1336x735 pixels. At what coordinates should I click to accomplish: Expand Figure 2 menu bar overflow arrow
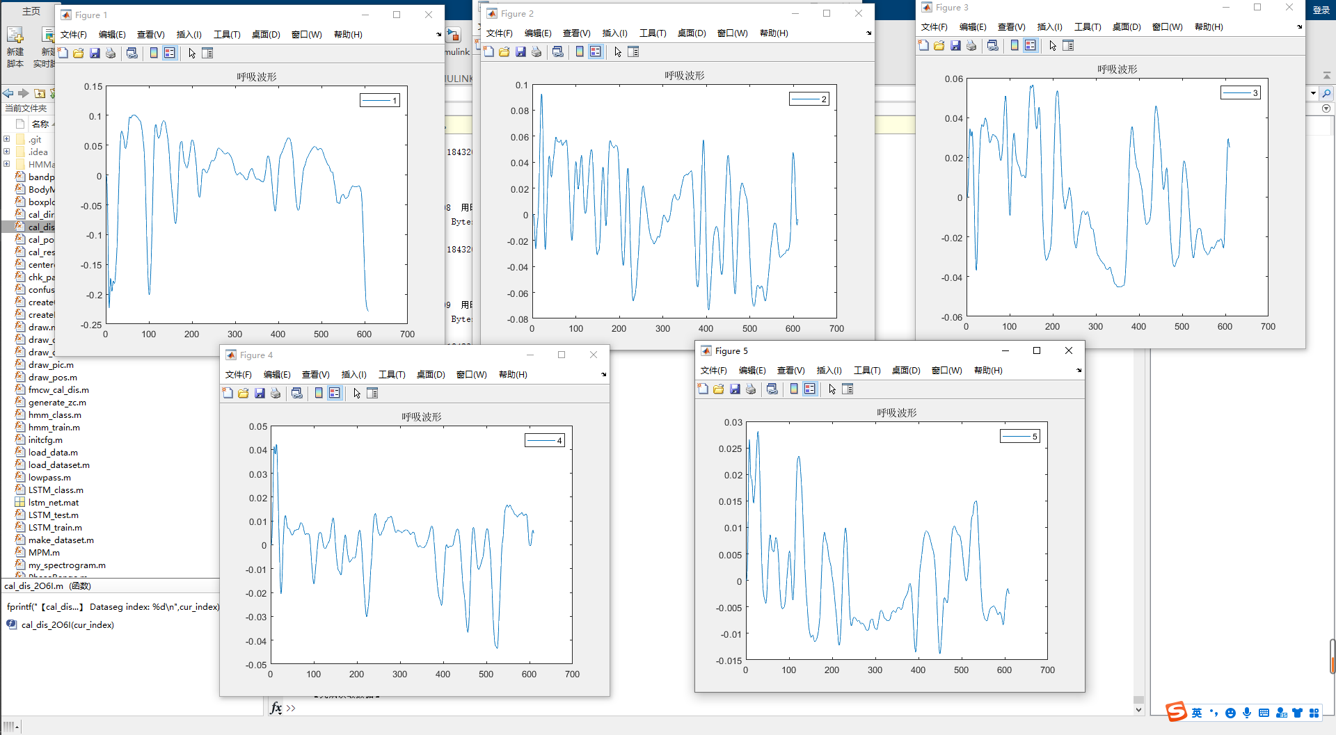click(868, 33)
